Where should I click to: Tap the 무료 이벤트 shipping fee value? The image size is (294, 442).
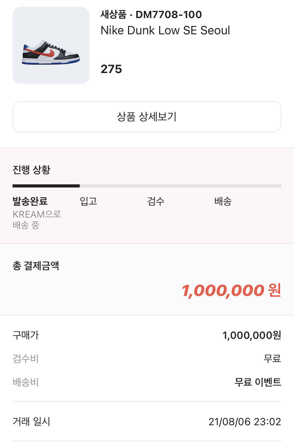(258, 382)
